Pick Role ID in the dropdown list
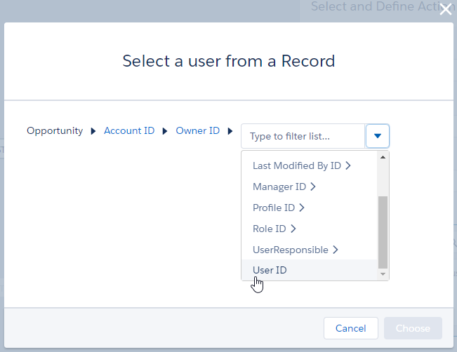The width and height of the screenshot is (457, 352). pyautogui.click(x=269, y=229)
